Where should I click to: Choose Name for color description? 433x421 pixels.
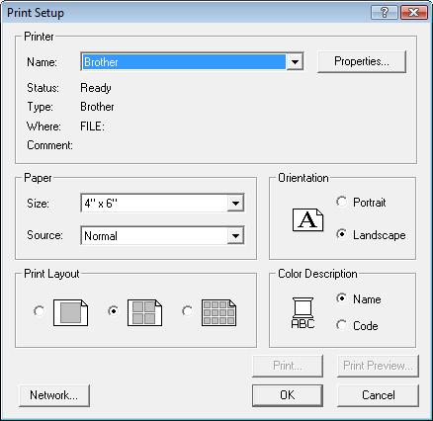(x=341, y=298)
